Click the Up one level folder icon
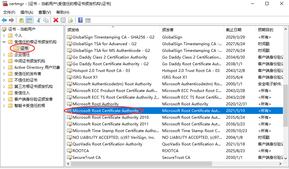This screenshot has width=289, height=169. [21, 20]
